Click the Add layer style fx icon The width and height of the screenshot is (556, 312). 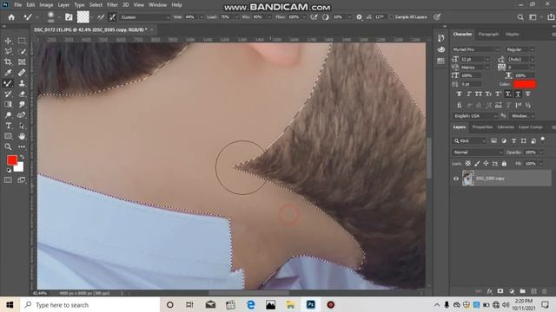489,291
